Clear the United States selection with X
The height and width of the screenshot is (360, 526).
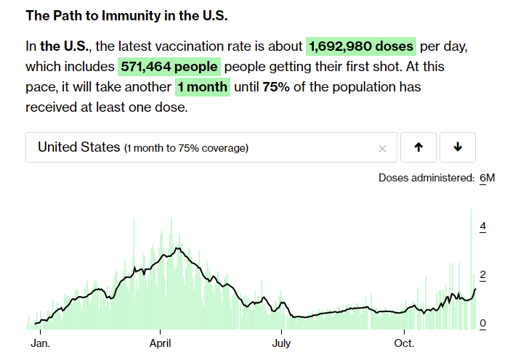(382, 148)
